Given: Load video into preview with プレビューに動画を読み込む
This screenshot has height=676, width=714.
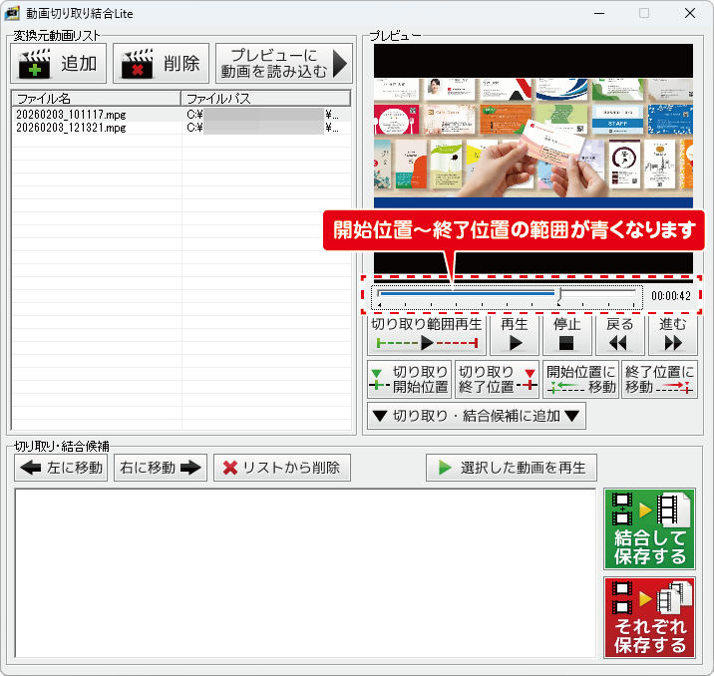Looking at the screenshot, I should 283,64.
